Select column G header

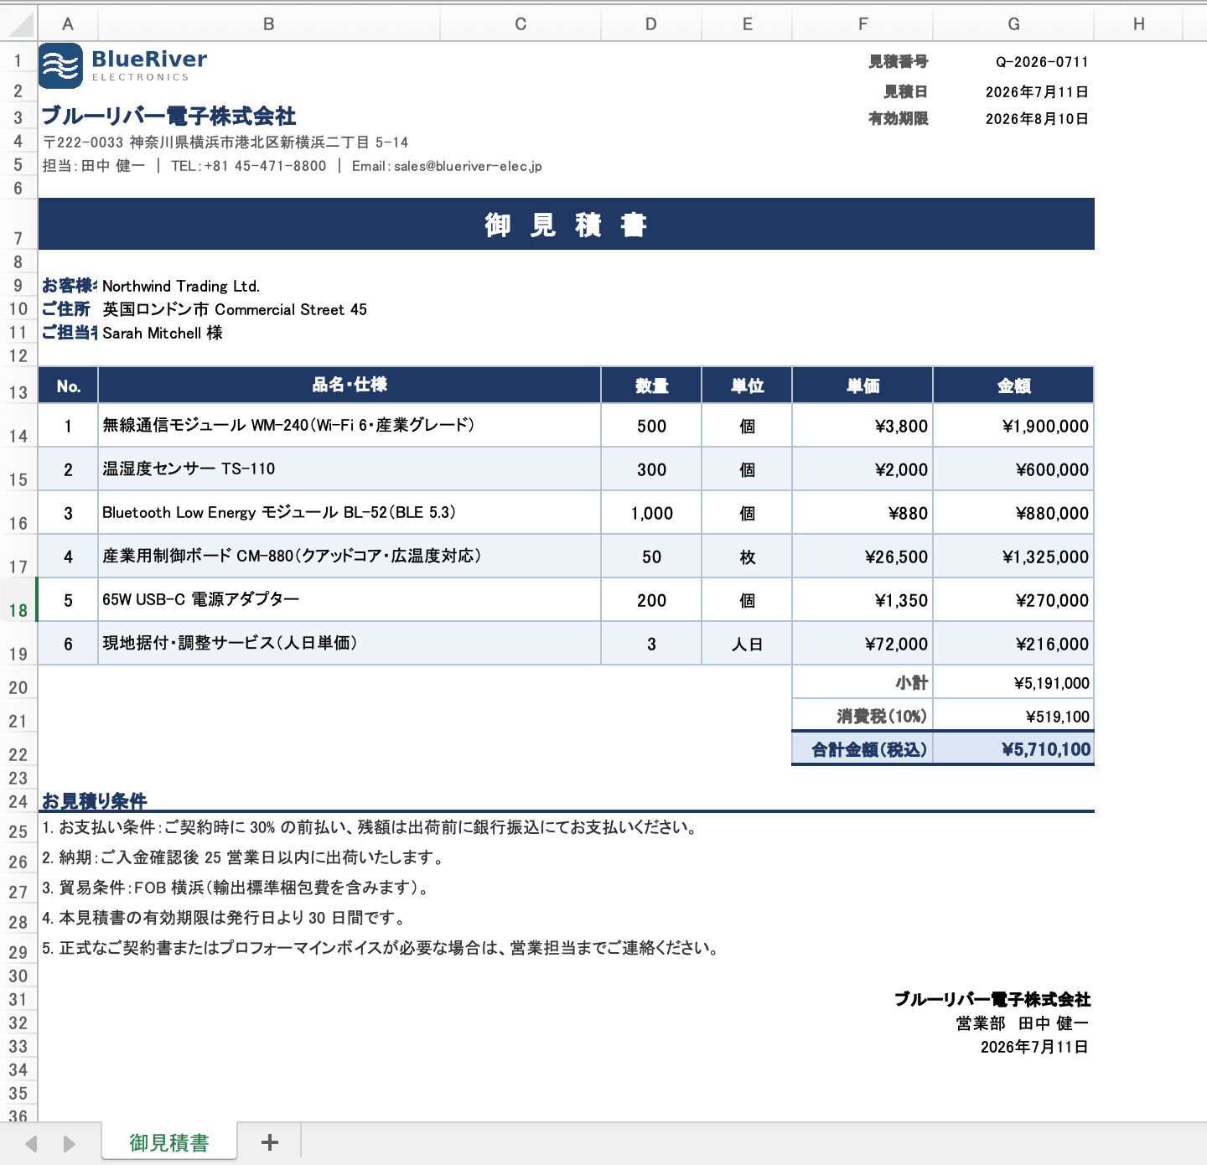(x=1013, y=24)
